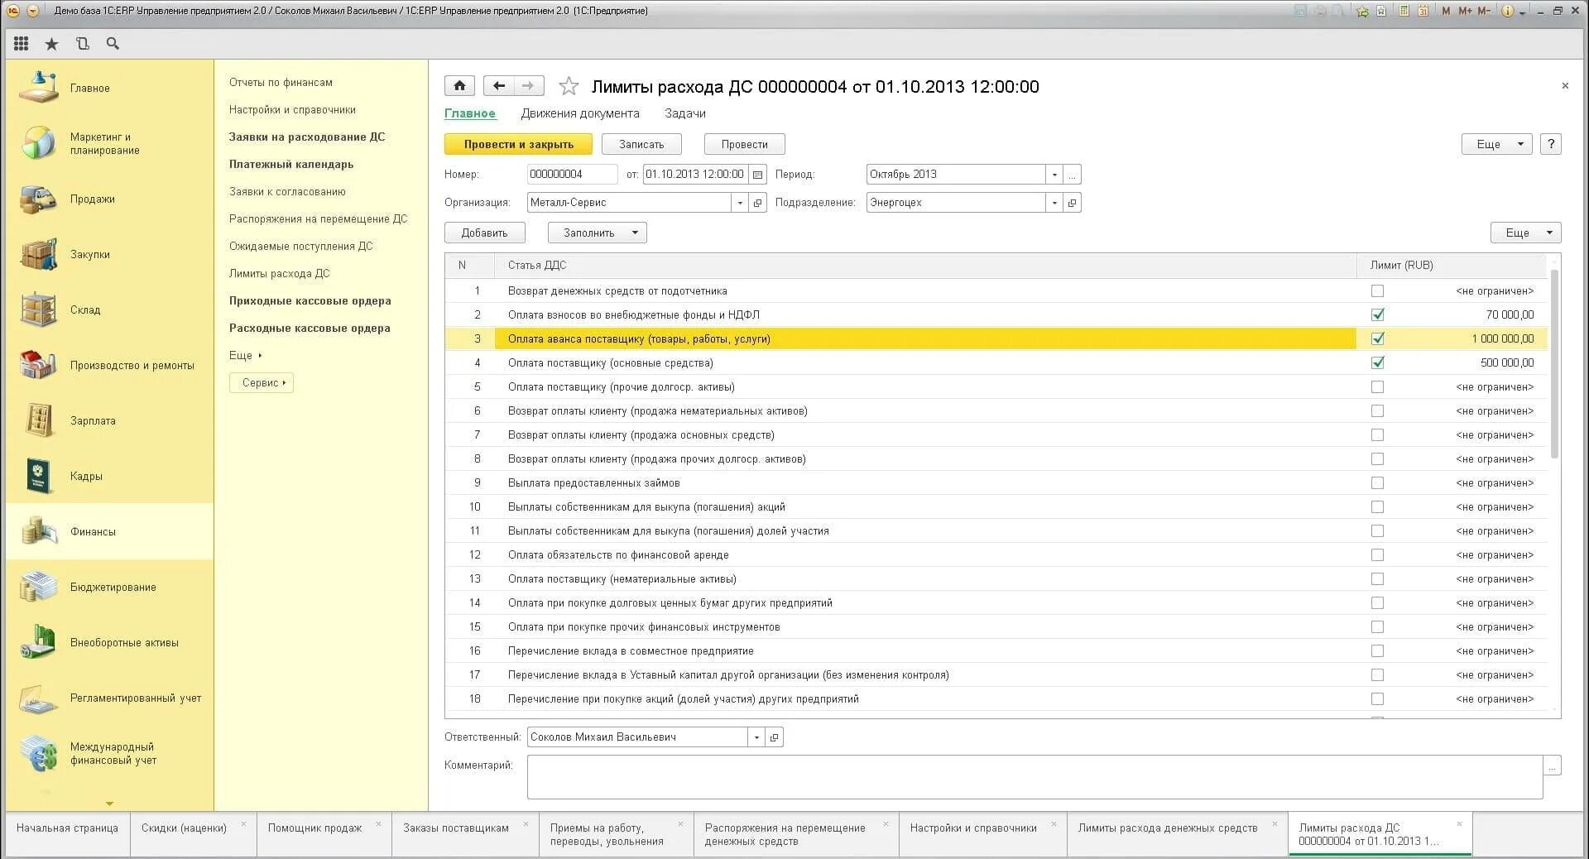Open the Финансы section
Screen dimensions: 1589x859
[x=109, y=531]
